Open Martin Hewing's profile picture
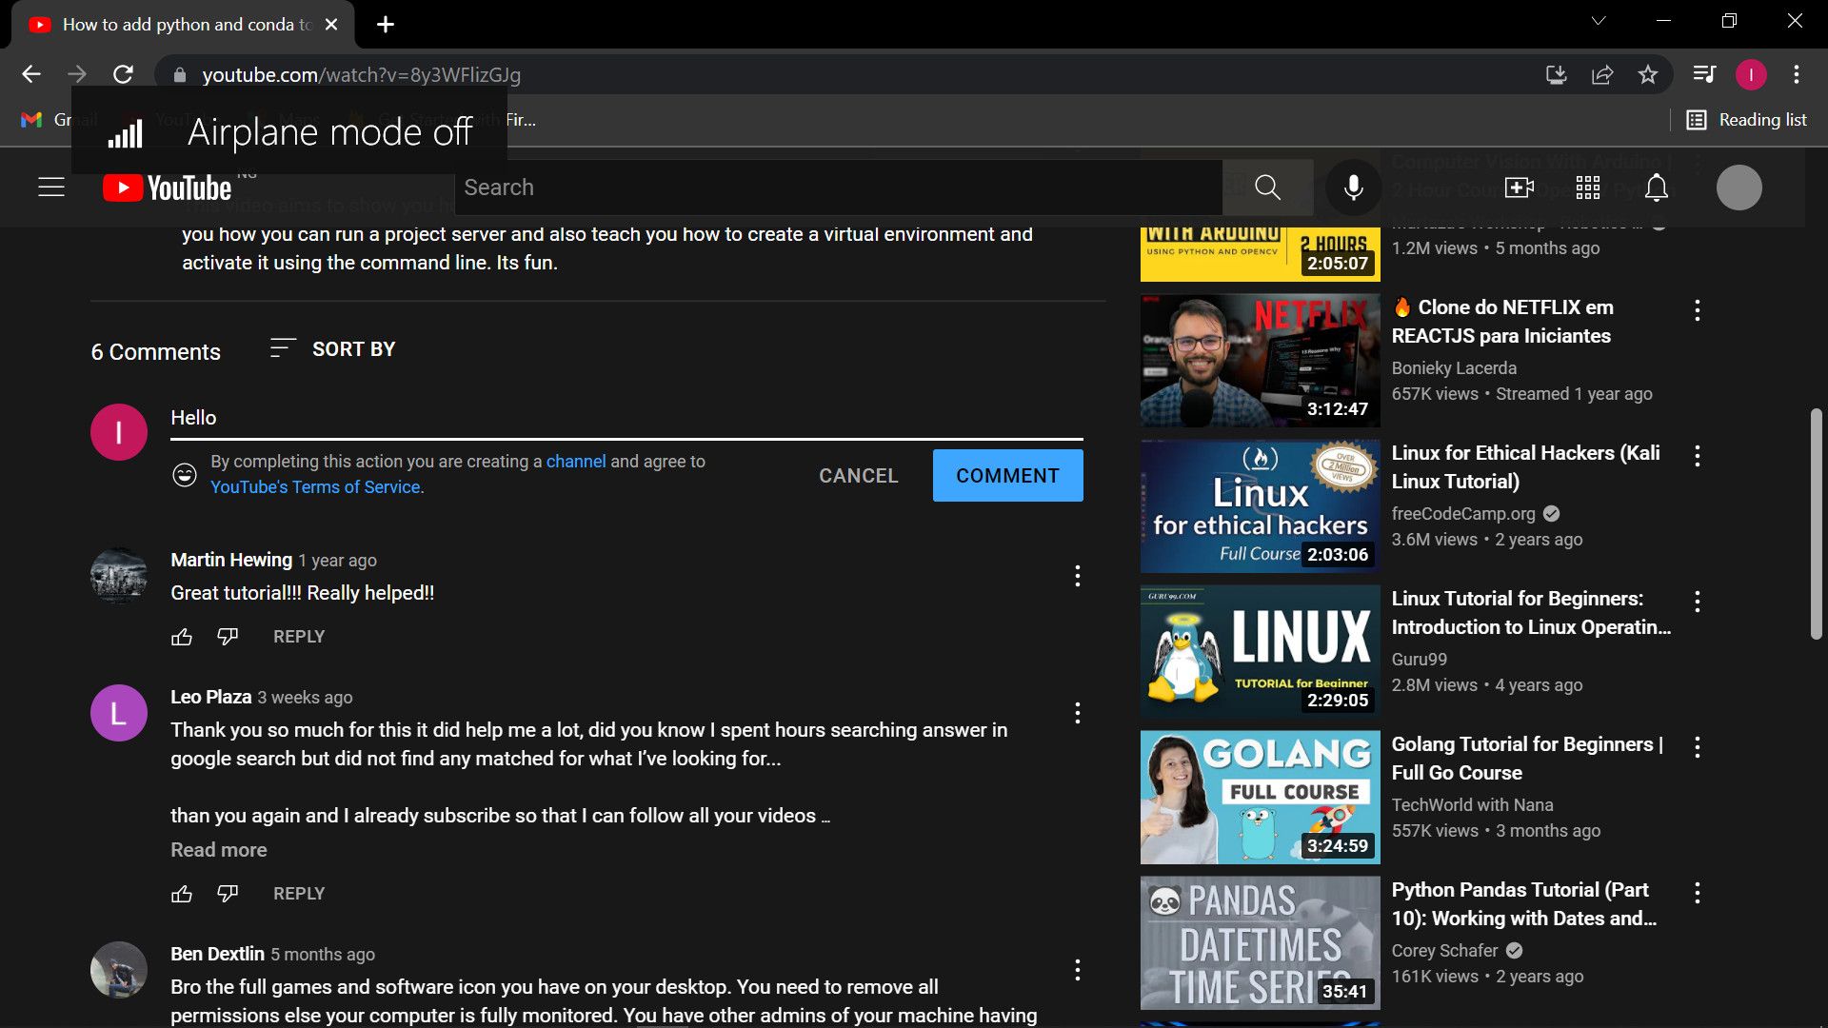The image size is (1828, 1028). (x=119, y=576)
